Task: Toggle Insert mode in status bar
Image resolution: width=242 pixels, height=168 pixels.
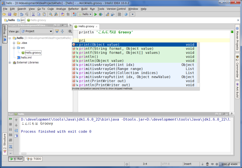Action: click(188, 164)
